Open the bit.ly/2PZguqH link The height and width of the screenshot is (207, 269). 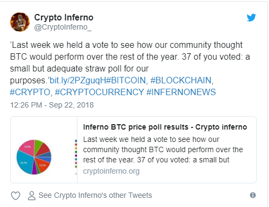(78, 80)
